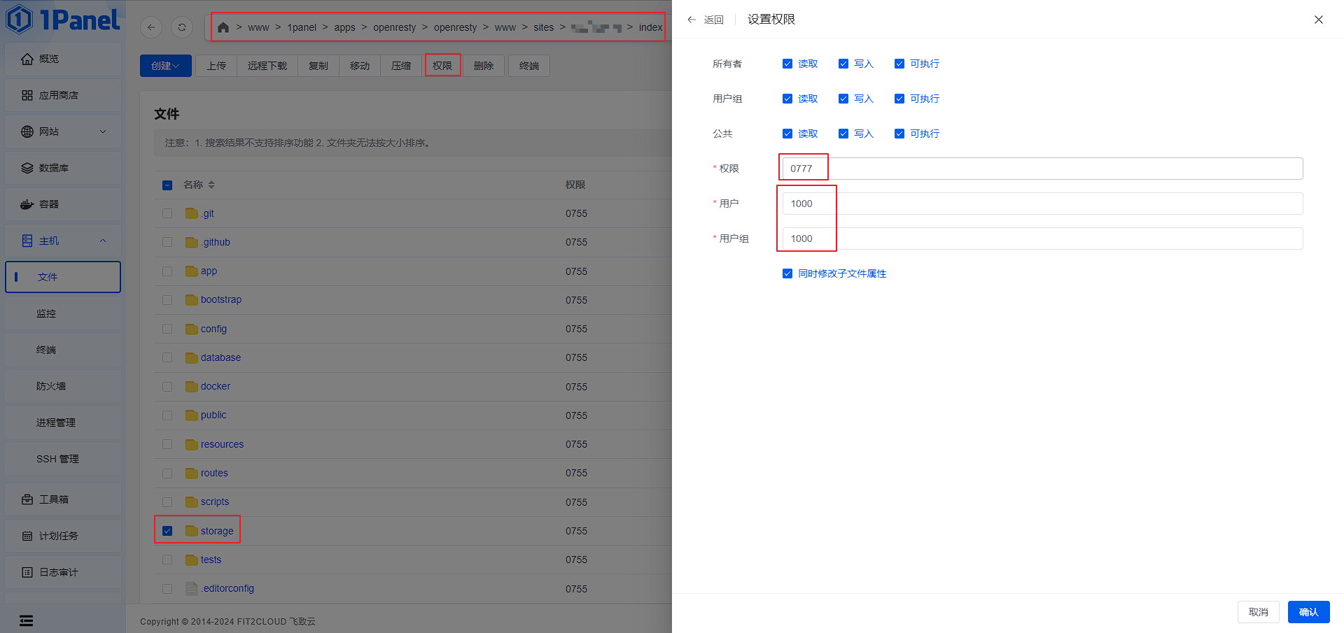Click the openresty breadcrumb after apps
Viewport: 1344px width, 633px height.
[394, 27]
